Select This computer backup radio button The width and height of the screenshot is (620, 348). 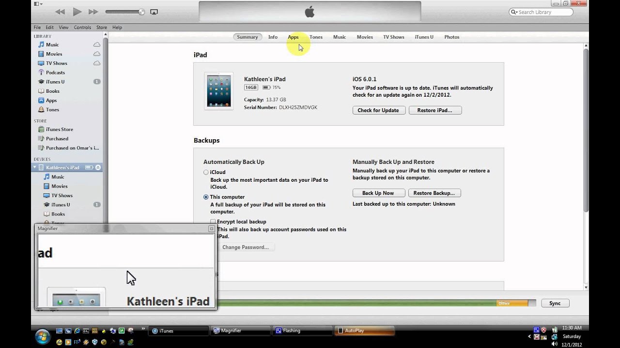206,197
